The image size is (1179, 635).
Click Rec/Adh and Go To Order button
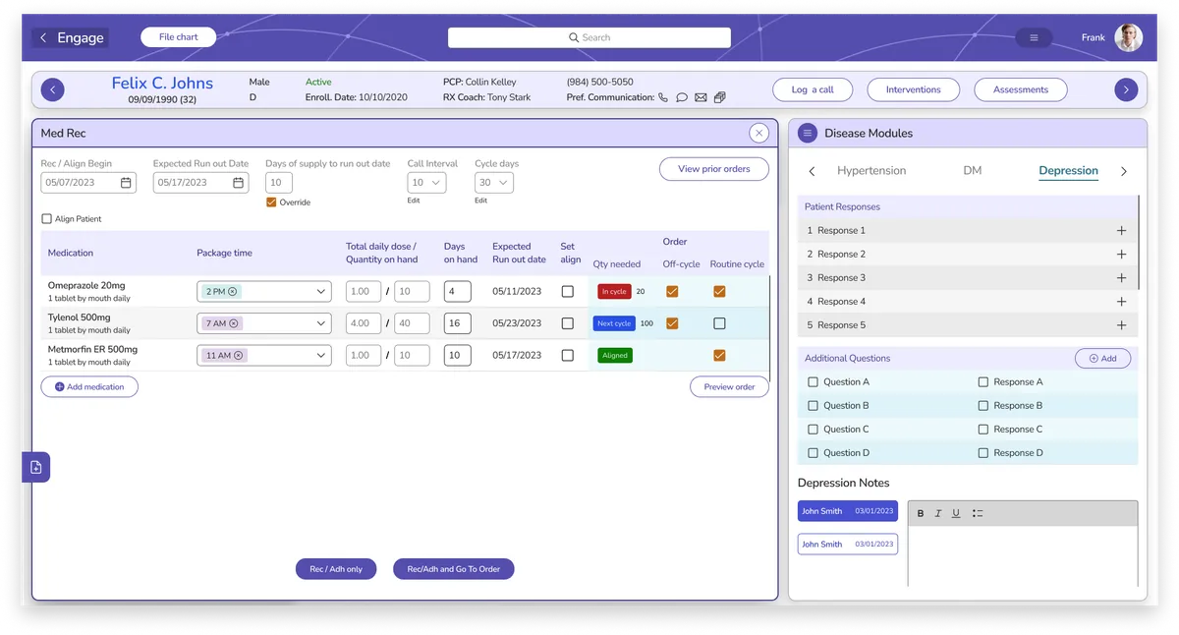[454, 569]
